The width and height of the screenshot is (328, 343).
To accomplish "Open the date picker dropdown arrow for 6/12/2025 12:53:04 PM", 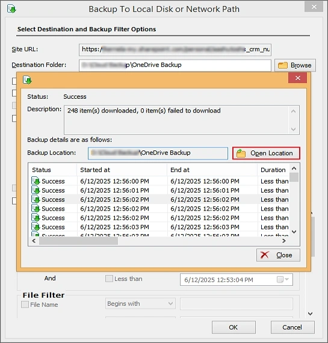I will point(287,279).
